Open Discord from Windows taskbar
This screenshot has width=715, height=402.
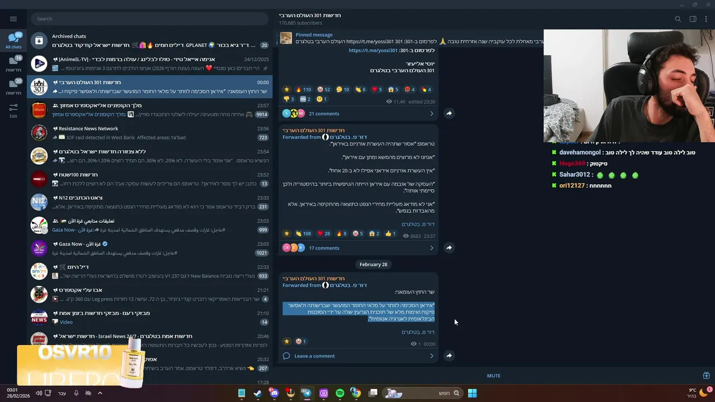click(274, 393)
